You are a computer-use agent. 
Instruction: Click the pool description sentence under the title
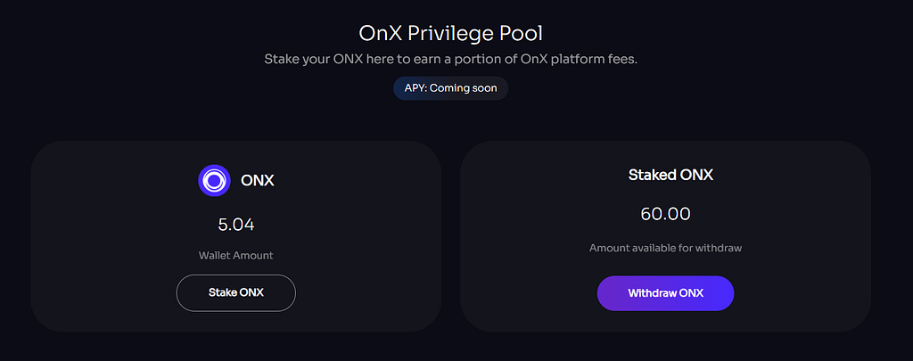pos(450,59)
